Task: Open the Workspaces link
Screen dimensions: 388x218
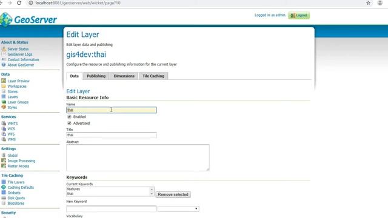Action: [17, 86]
